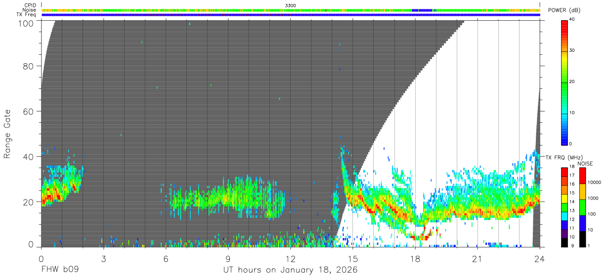Click the CPID label at top left
Screen dimensions: 607x280
30,5
